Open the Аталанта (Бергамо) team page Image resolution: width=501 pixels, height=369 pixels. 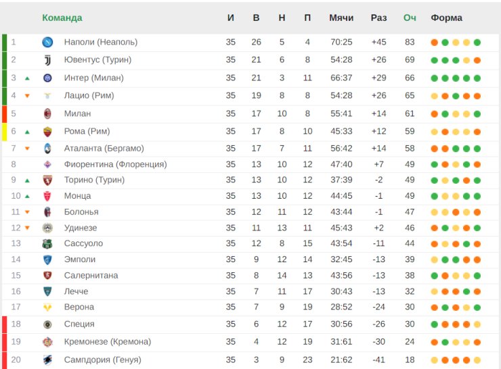click(x=104, y=148)
